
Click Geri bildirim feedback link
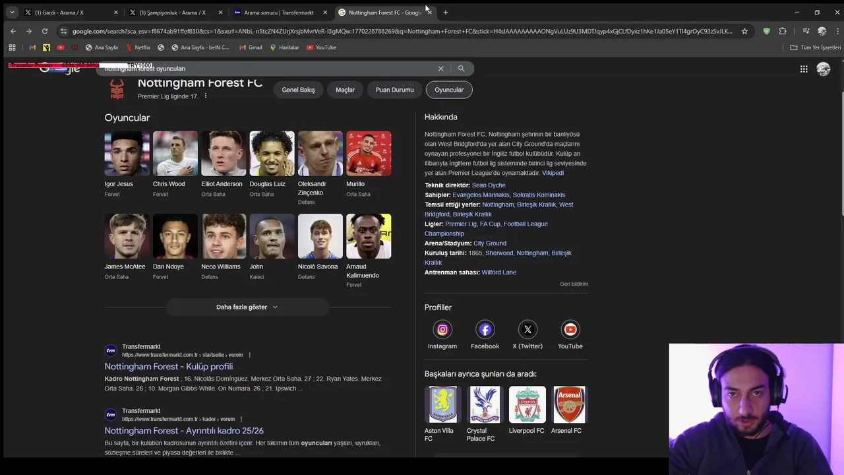point(574,284)
